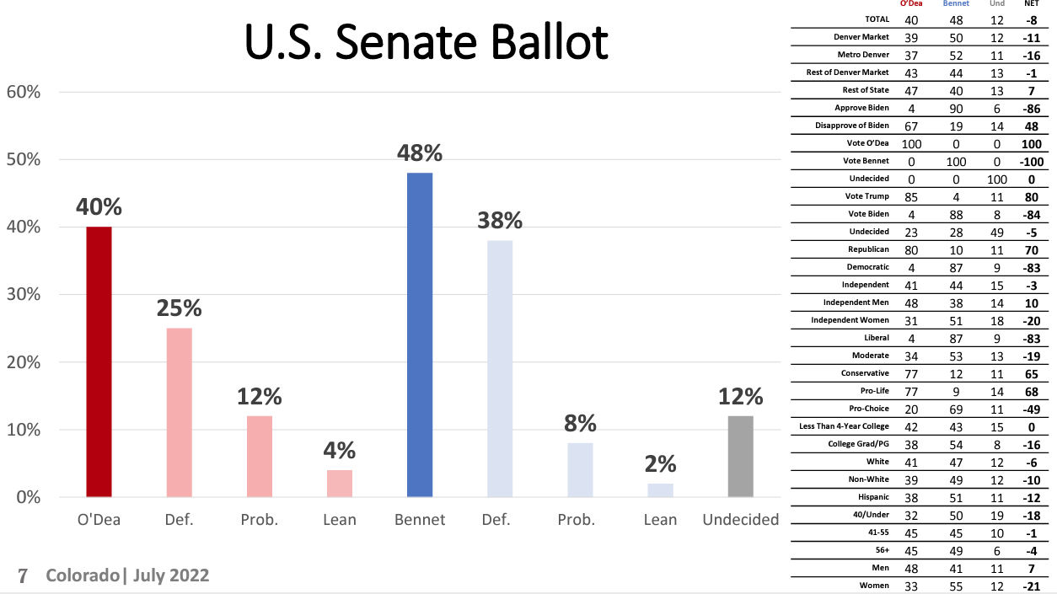Click the Hispanic row label in table
This screenshot has height=594, width=1057.
[x=872, y=497]
